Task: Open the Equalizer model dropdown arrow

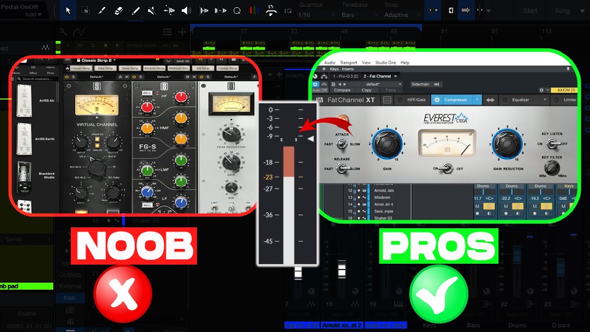Action: [x=545, y=100]
